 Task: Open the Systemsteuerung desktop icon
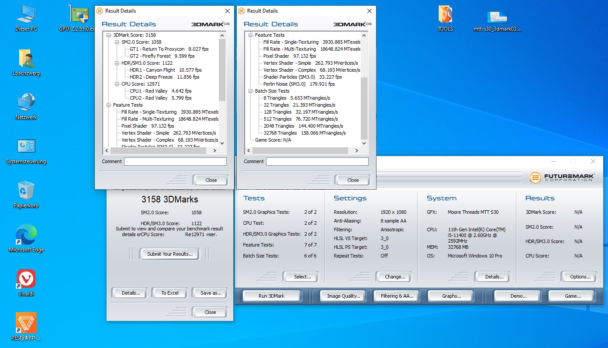pyautogui.click(x=26, y=151)
